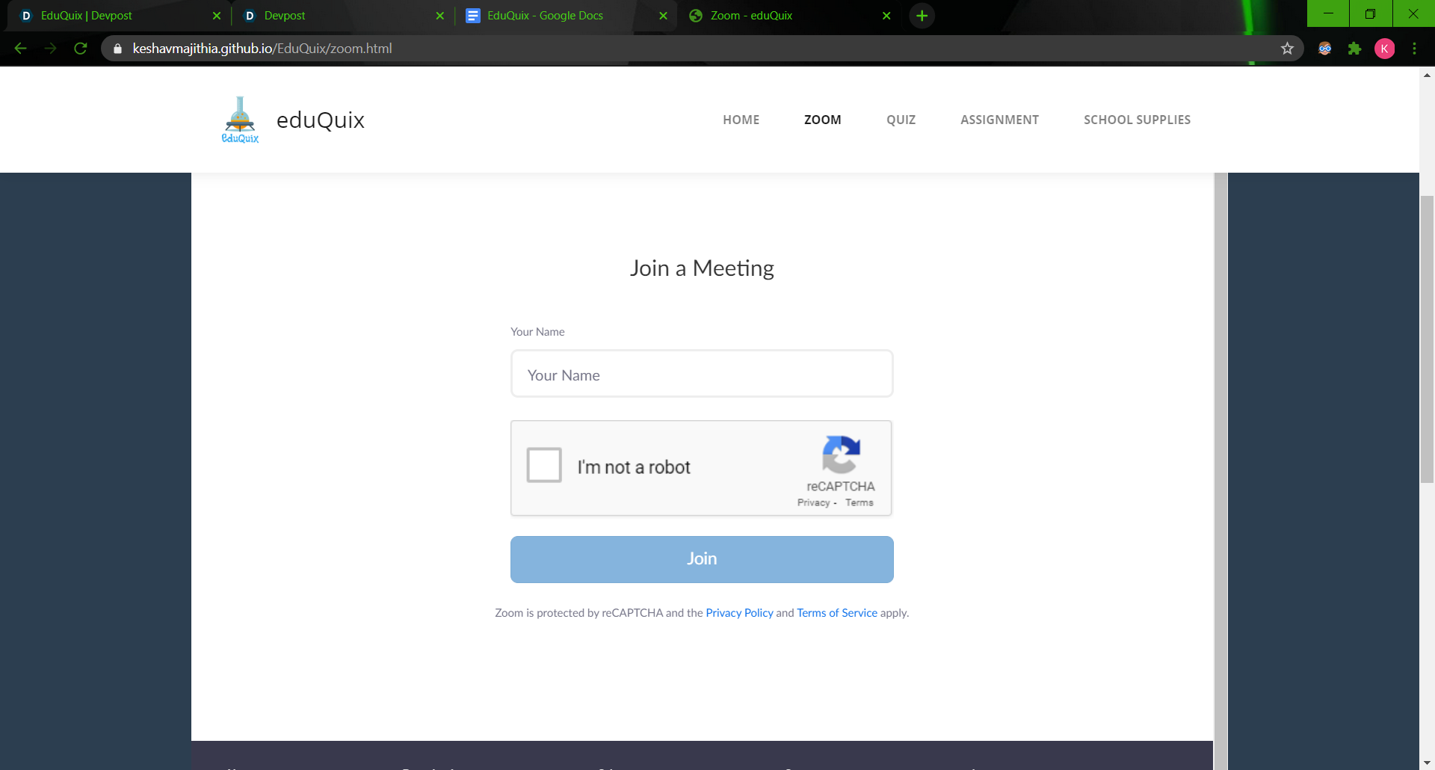
Task: Click reCAPTCHA Terms link
Action: click(859, 503)
